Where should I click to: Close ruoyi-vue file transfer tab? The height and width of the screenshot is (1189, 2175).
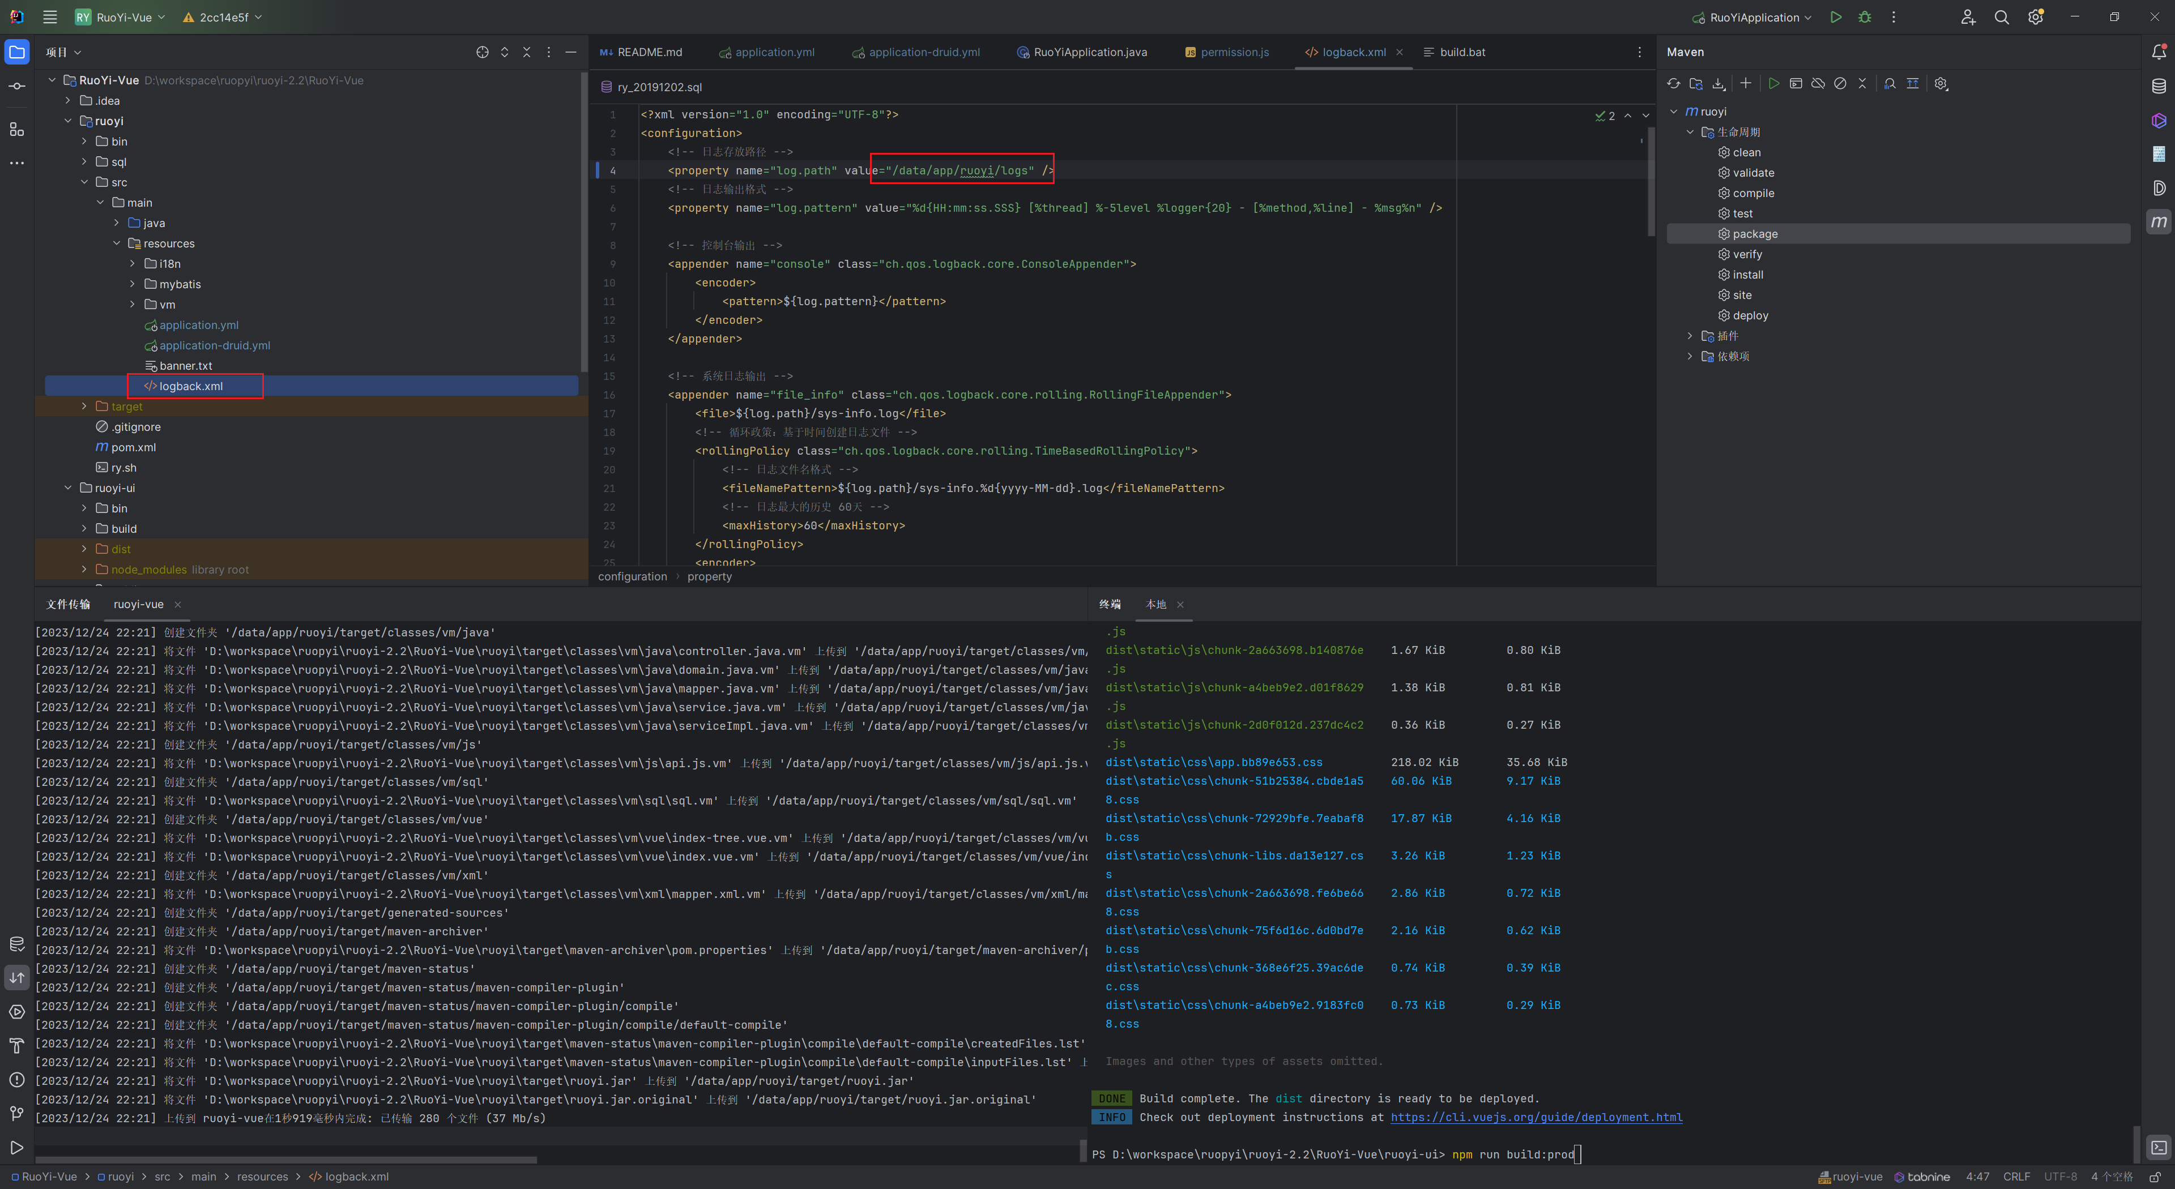[x=177, y=604]
